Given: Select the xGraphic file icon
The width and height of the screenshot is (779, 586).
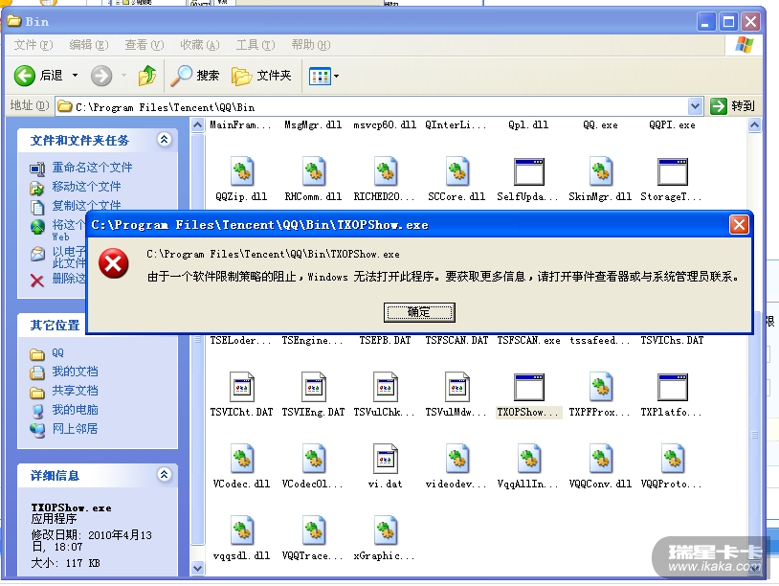Looking at the screenshot, I should [x=385, y=530].
